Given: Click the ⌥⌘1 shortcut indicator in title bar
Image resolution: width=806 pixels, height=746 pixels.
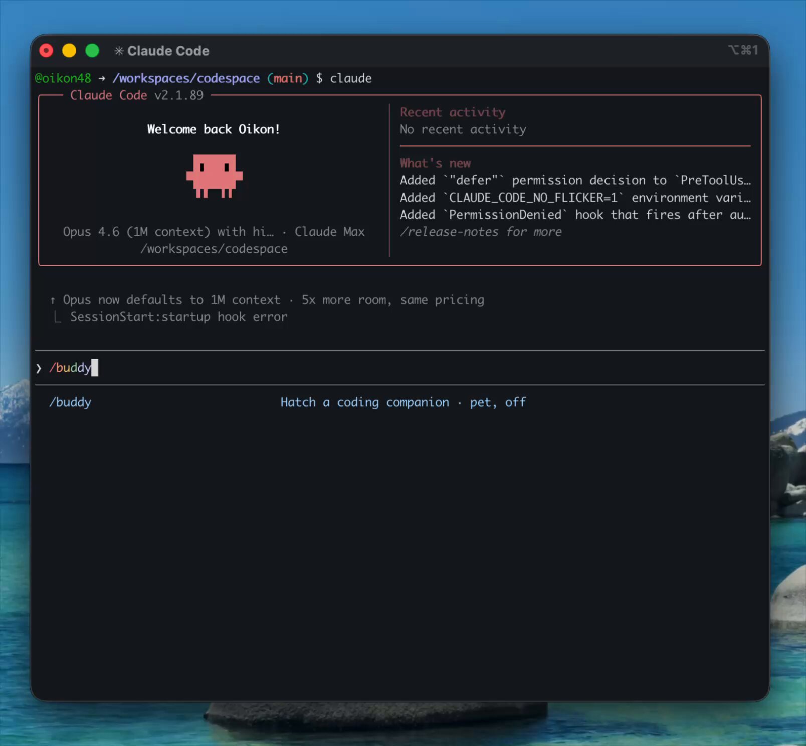Looking at the screenshot, I should (x=743, y=50).
